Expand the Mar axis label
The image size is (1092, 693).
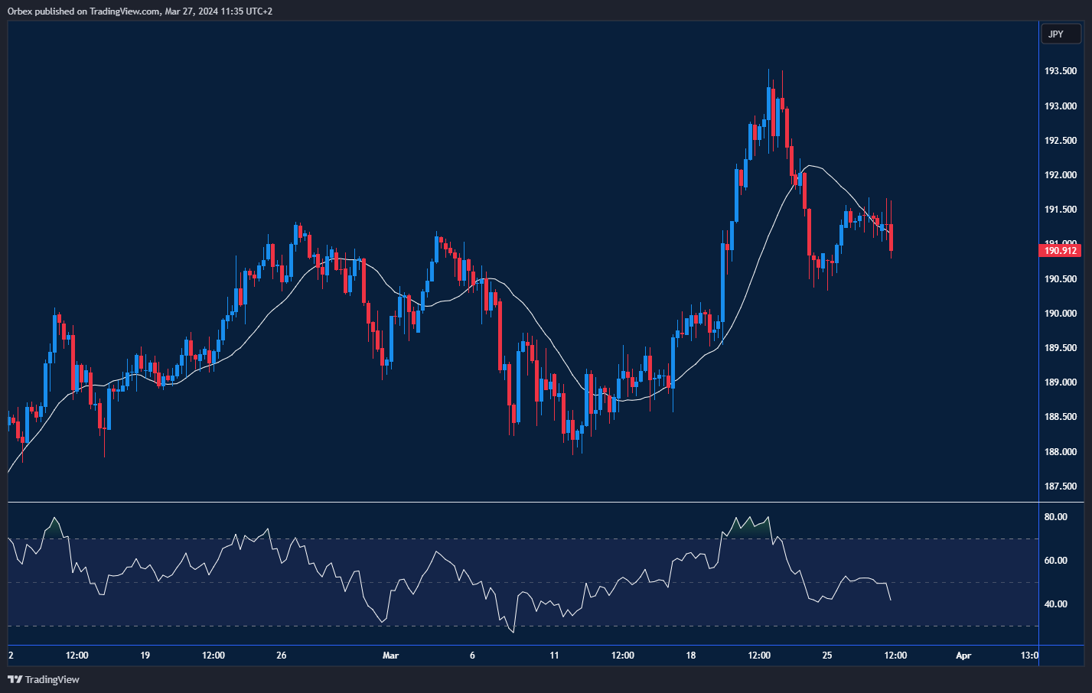click(x=390, y=656)
